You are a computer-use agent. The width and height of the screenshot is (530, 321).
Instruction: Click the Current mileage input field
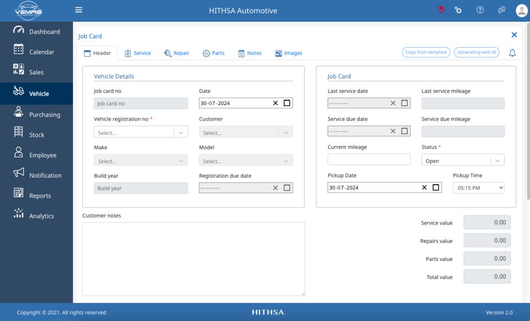click(x=369, y=159)
